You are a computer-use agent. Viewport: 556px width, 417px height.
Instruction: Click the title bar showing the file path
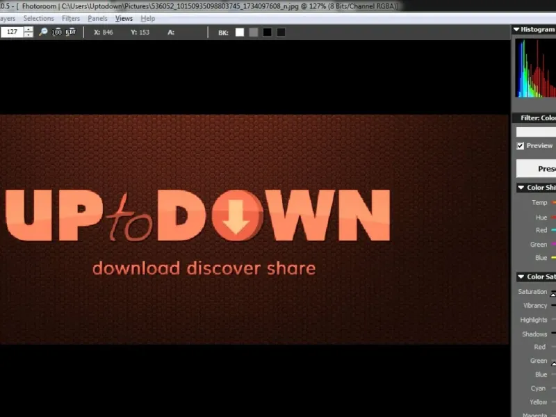point(200,6)
